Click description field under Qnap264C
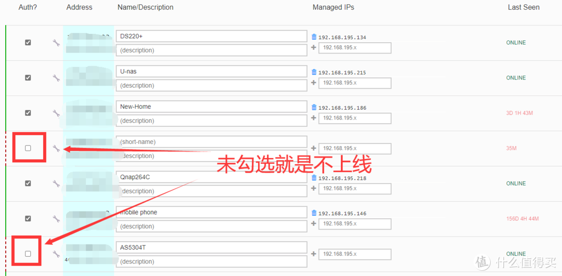The width and height of the screenshot is (562, 276). (211, 191)
